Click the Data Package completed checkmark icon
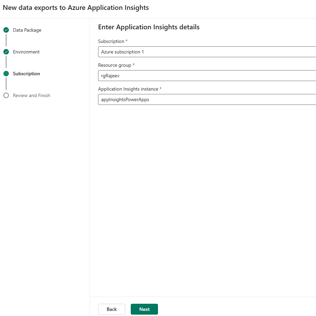 tap(6, 30)
